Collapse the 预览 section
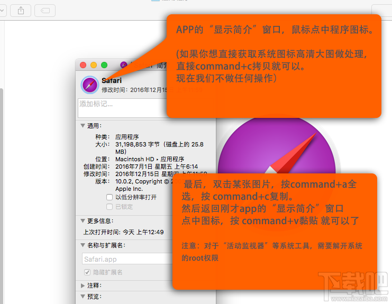Image resolution: width=392 pixels, height=304 pixels. (x=83, y=296)
